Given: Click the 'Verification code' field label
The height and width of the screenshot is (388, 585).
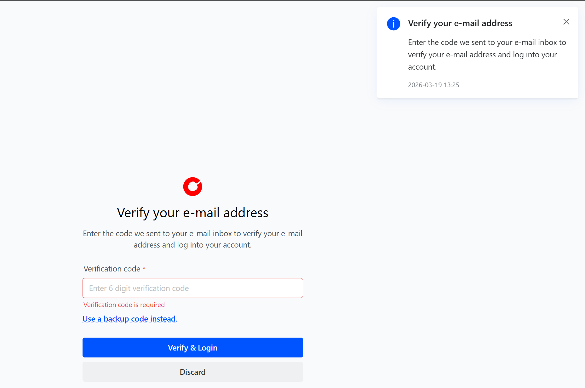Looking at the screenshot, I should point(112,269).
